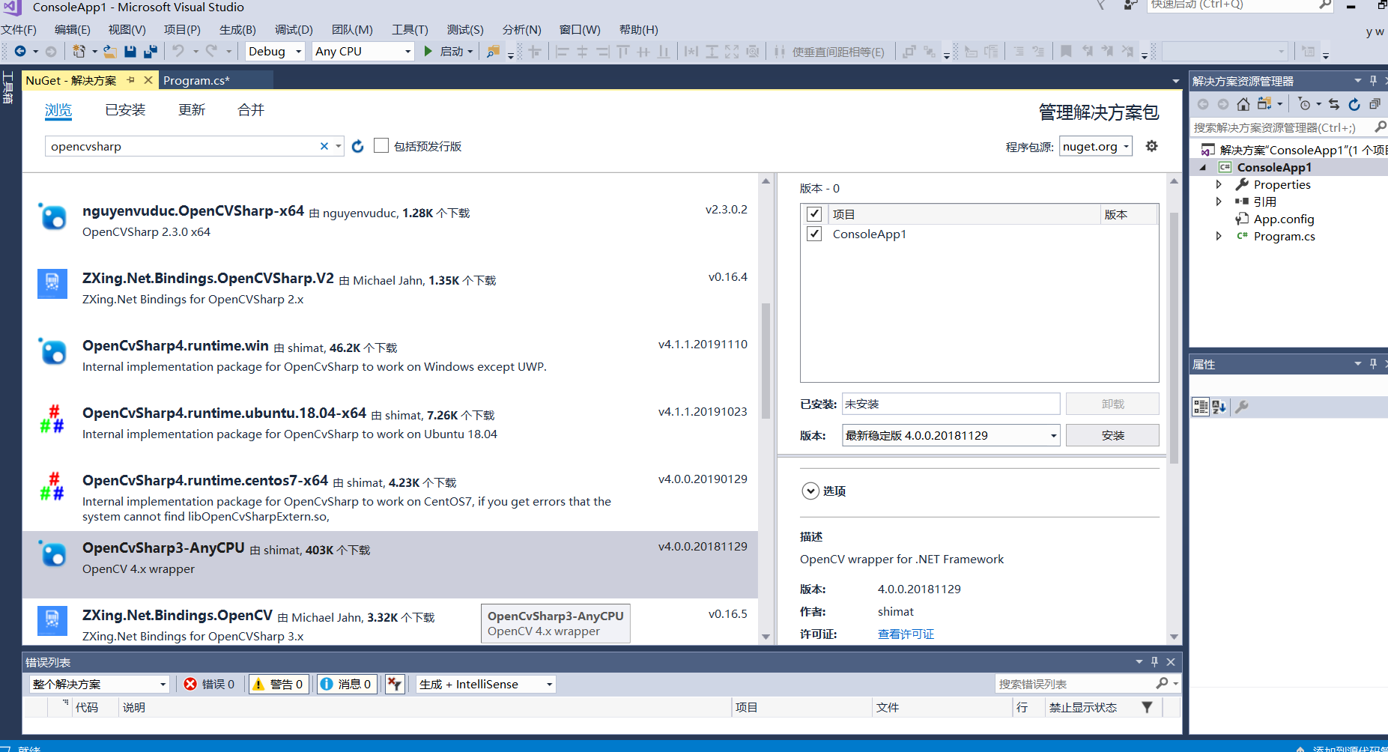Expand the References node in Solution Explorer

[x=1219, y=201]
